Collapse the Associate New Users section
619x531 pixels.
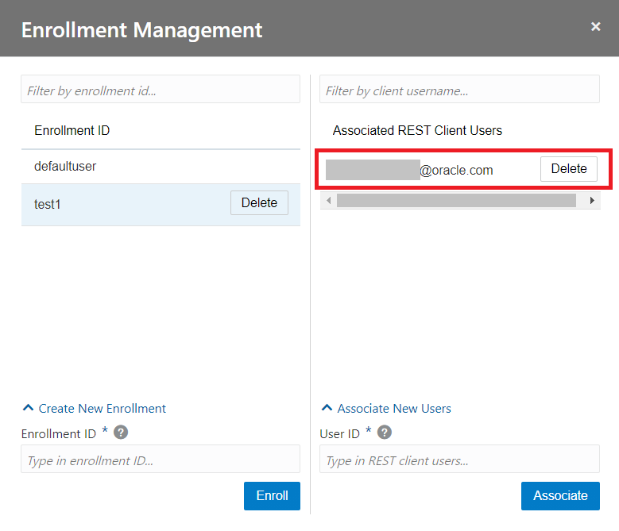pyautogui.click(x=386, y=409)
